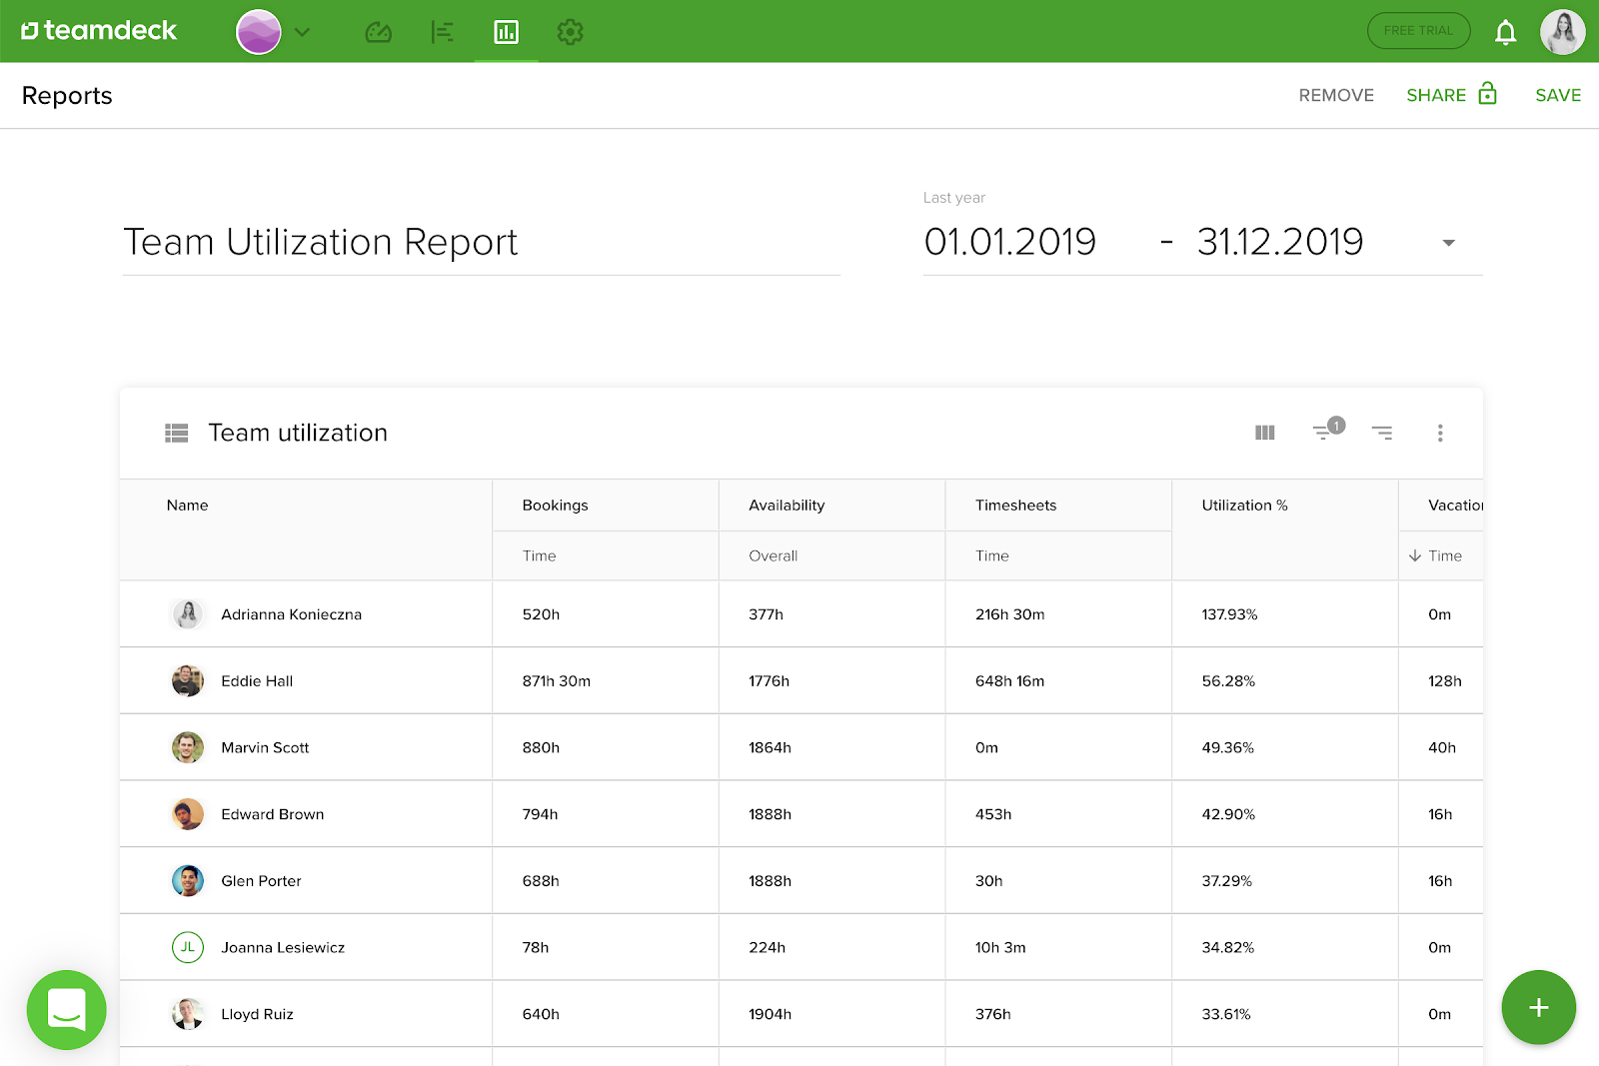
Task: Click the FREE TRIAL button
Action: pyautogui.click(x=1418, y=31)
